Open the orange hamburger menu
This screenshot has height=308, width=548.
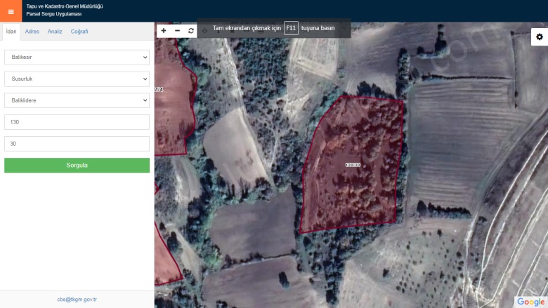(11, 11)
